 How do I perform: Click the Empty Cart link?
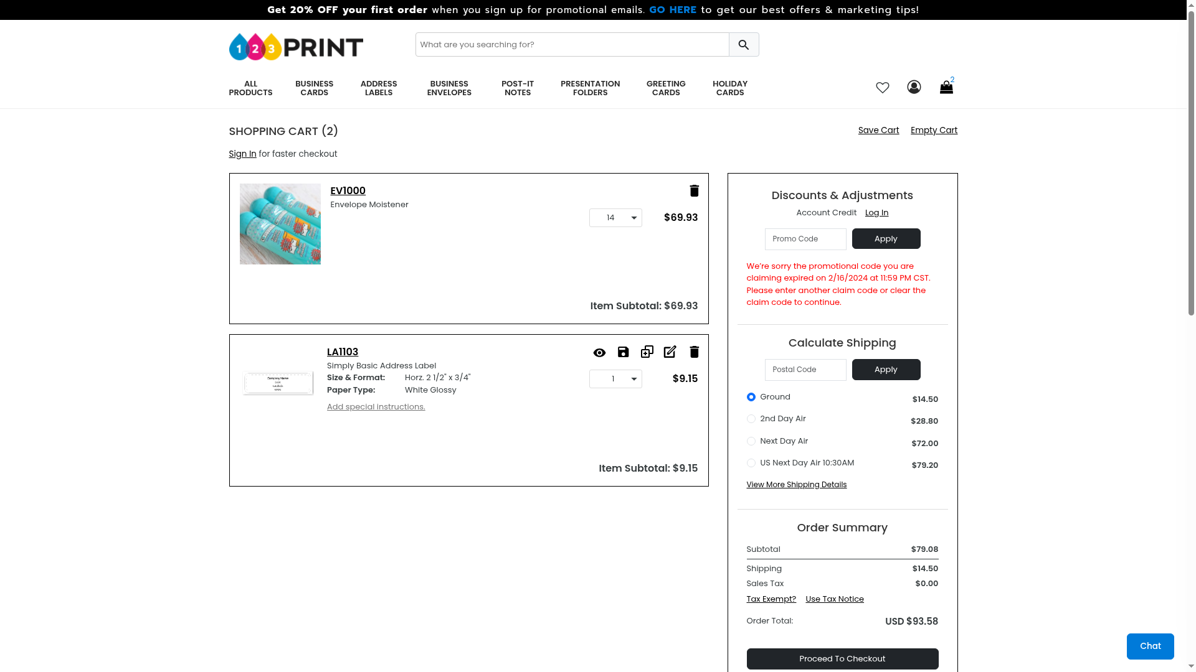click(x=934, y=130)
